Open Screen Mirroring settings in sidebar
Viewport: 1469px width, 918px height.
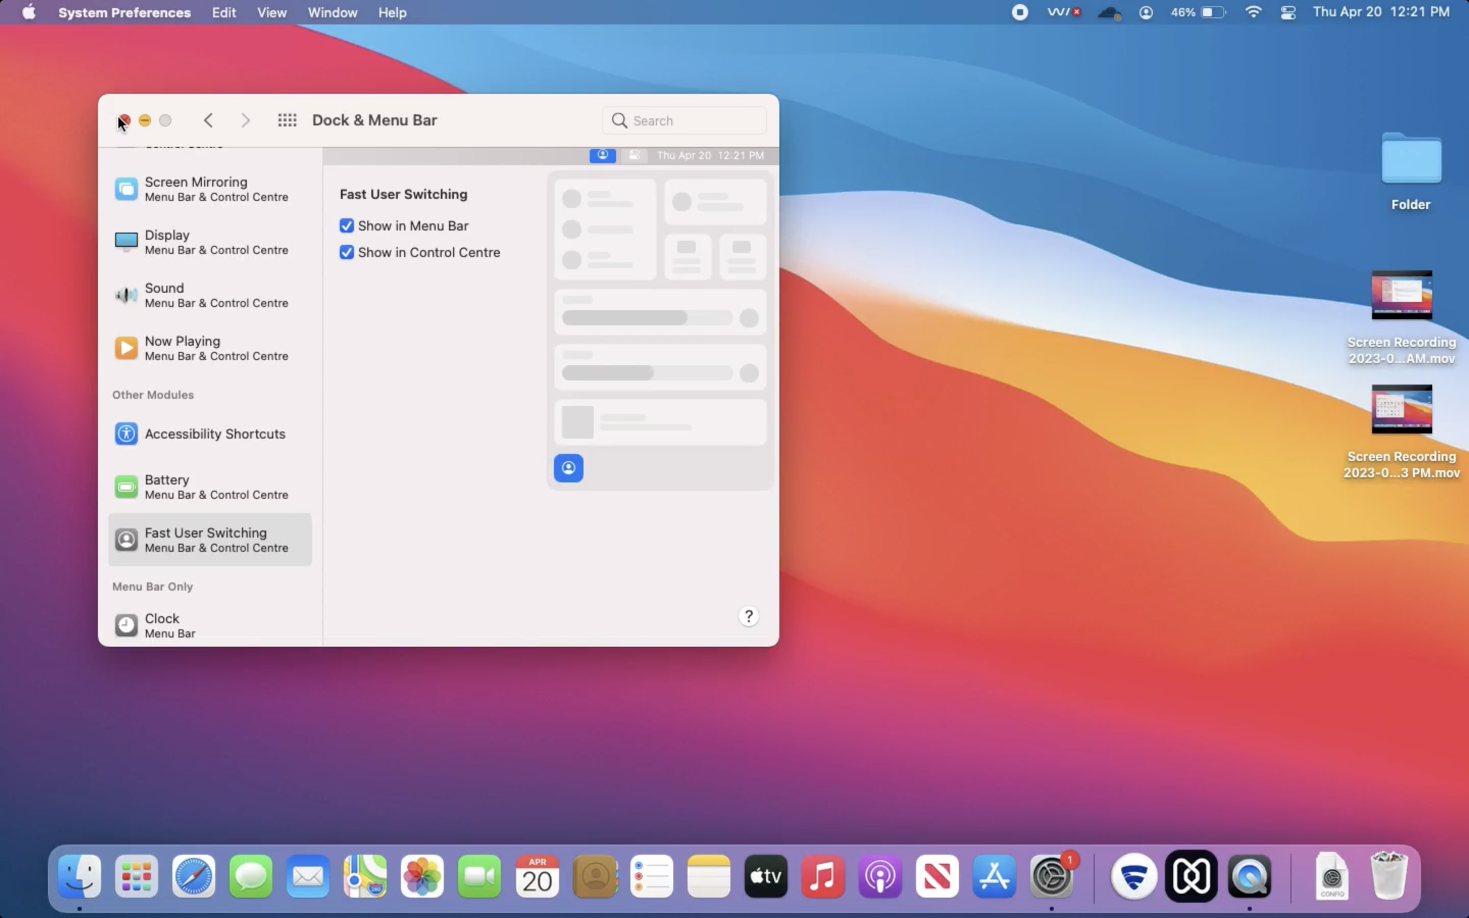(210, 189)
